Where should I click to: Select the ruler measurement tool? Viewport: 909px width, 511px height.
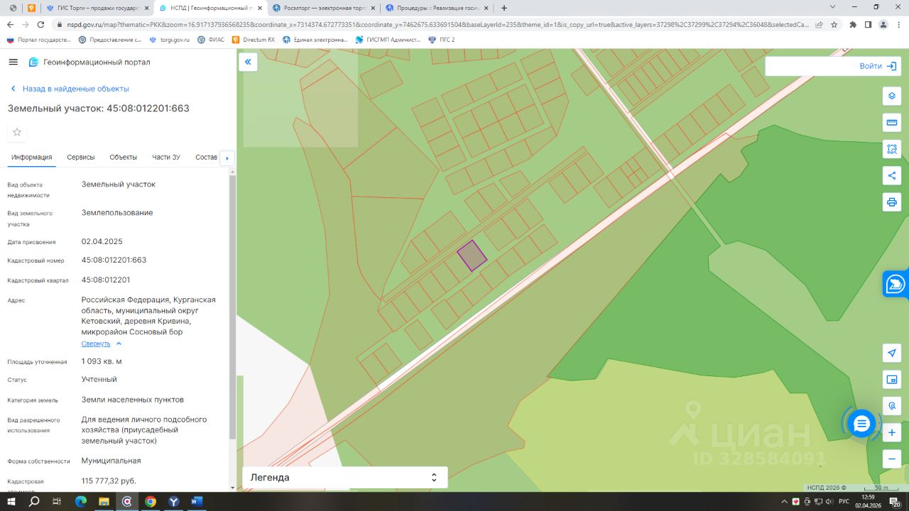click(x=892, y=122)
